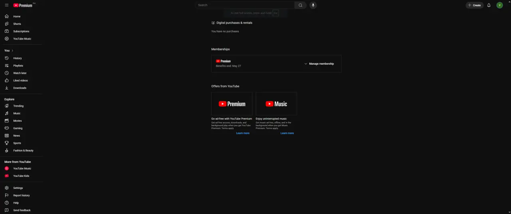
Task: Click the Music note icon in Explore
Action: 6,113
